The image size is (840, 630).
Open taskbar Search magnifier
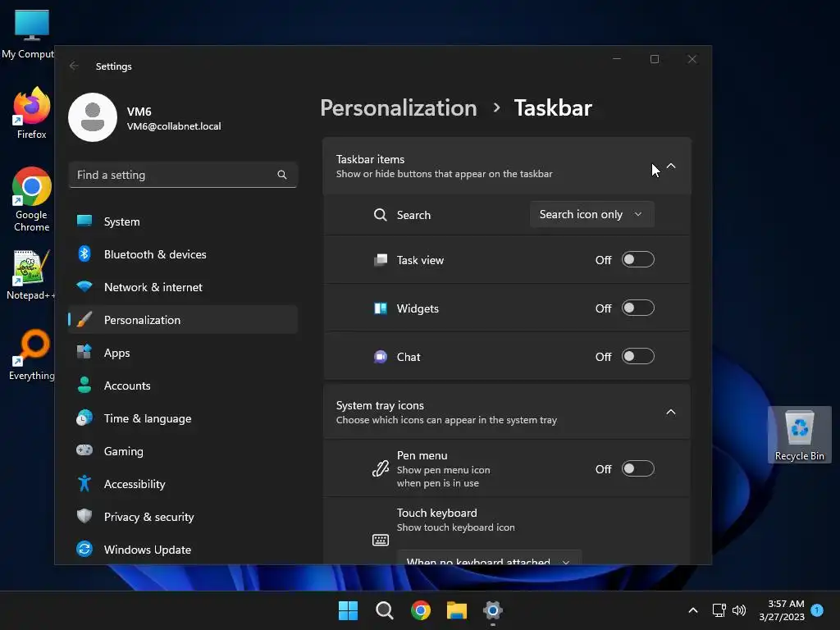coord(385,610)
